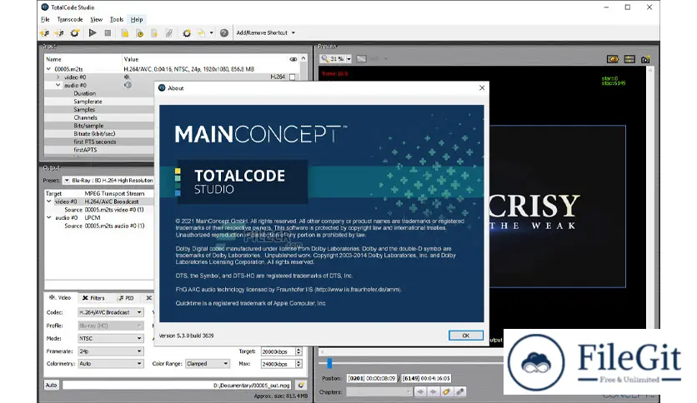The width and height of the screenshot is (697, 403).
Task: Browse output file with the star folder icon
Action: tap(301, 386)
